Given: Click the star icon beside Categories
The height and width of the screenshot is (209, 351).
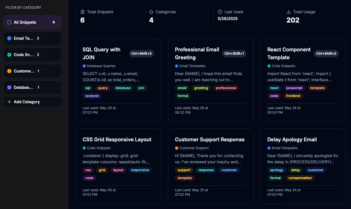Looking at the screenshot, I should point(151,12).
